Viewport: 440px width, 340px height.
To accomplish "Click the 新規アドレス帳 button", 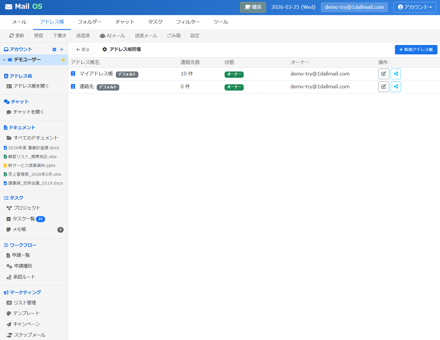I will click(x=416, y=50).
